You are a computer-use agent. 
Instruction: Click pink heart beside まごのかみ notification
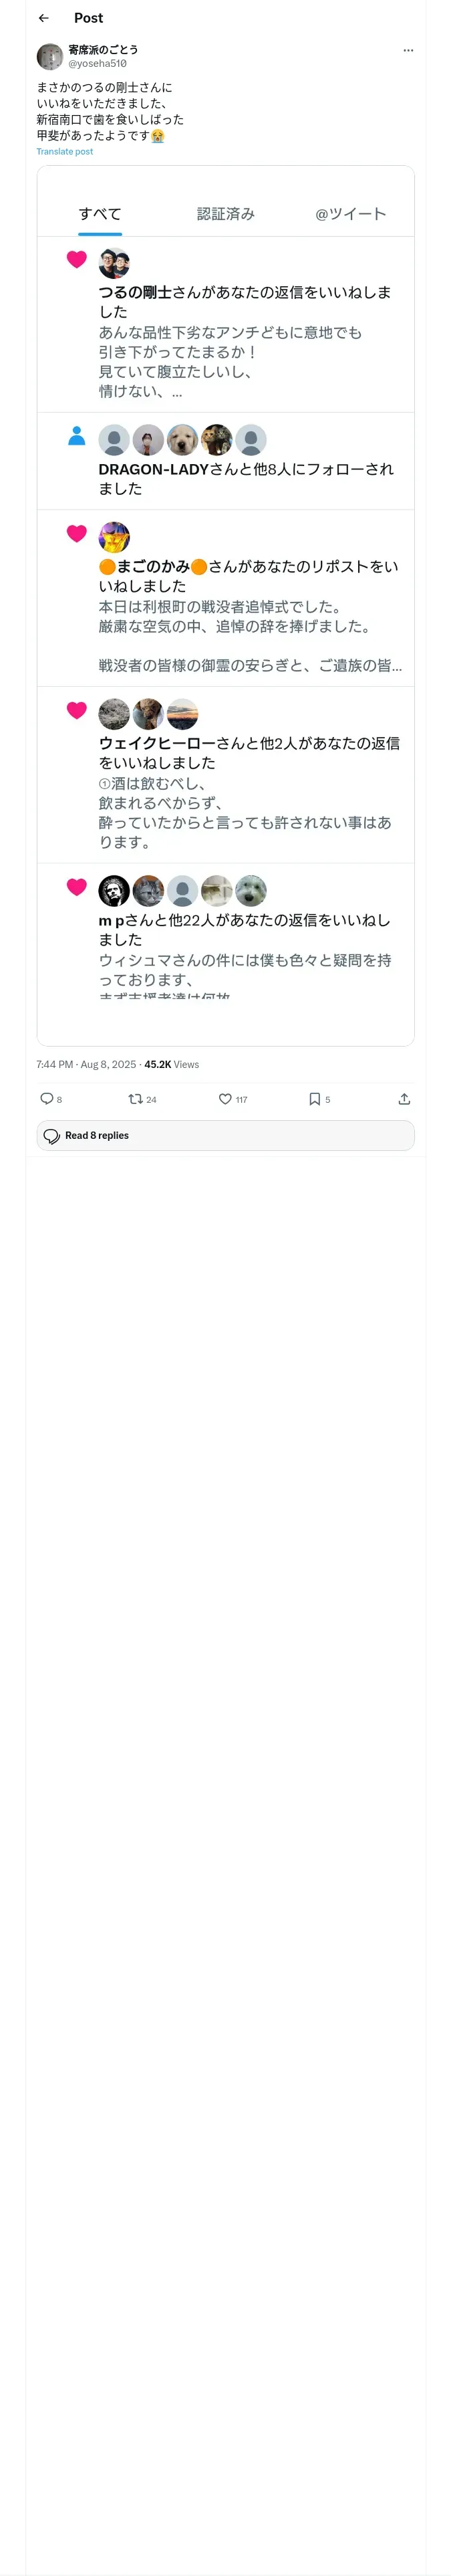77,534
